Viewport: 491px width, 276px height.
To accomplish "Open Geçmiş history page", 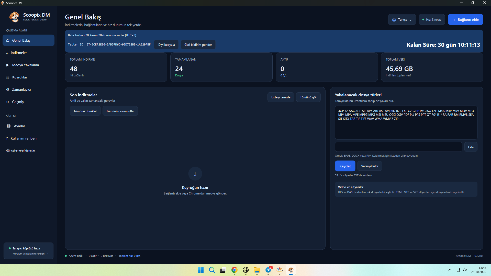I will pos(28,102).
